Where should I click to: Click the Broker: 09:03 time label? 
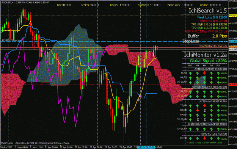click(x=90, y=5)
